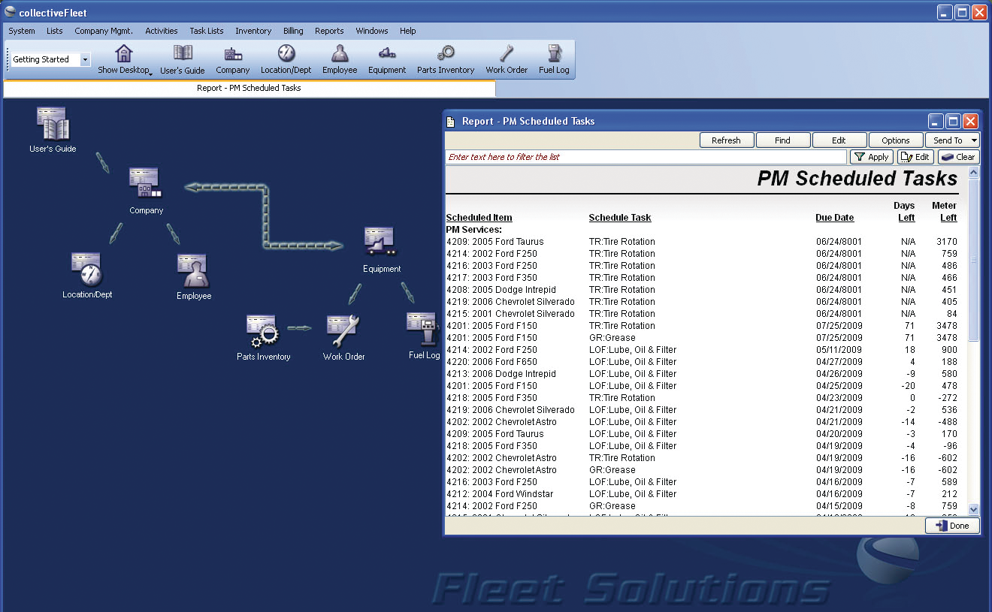Open Parts Inventory from the toolbar
The height and width of the screenshot is (612, 992).
point(445,59)
